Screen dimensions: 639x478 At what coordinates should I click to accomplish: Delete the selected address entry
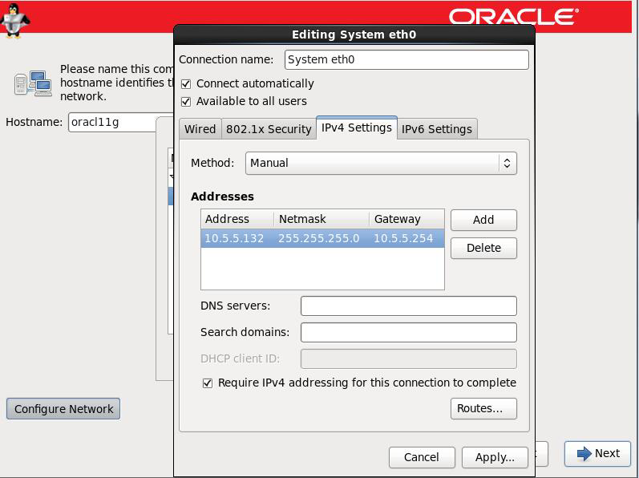483,248
